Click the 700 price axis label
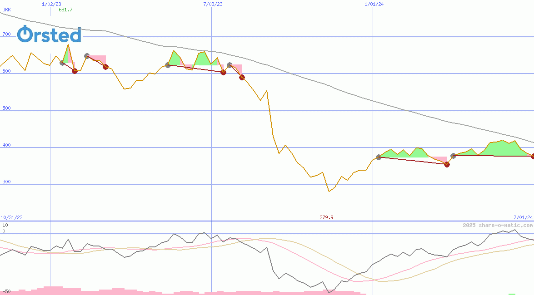The width and height of the screenshot is (534, 295). (x=6, y=34)
